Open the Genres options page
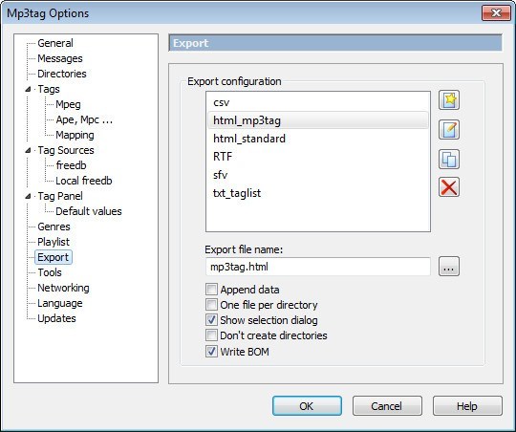Screen dimensions: 516x432 [54, 227]
